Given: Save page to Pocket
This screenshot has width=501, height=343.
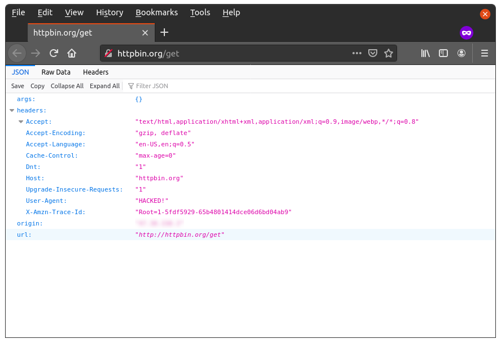Looking at the screenshot, I should [373, 53].
